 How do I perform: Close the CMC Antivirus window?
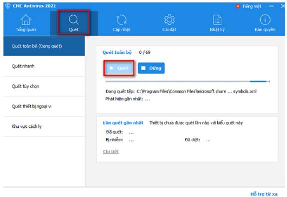pyautogui.click(x=283, y=6)
